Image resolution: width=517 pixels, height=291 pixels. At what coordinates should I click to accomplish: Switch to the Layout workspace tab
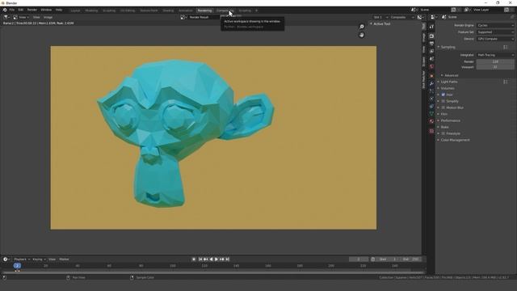click(75, 11)
